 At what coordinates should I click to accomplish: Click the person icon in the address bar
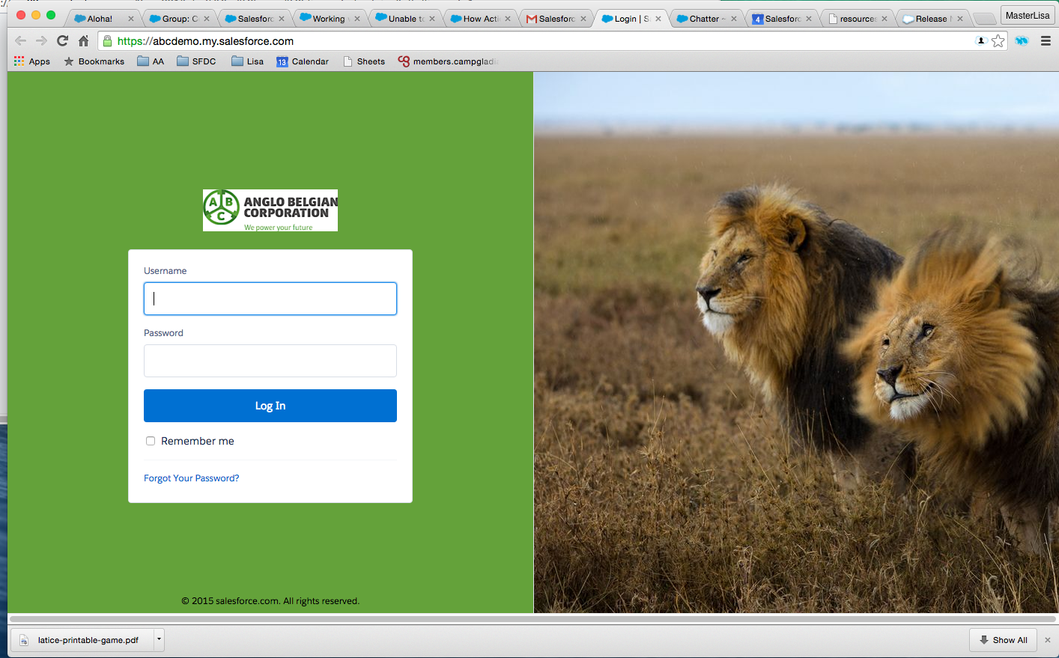981,40
